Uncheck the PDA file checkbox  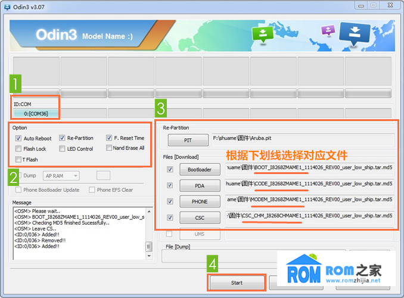(170, 185)
